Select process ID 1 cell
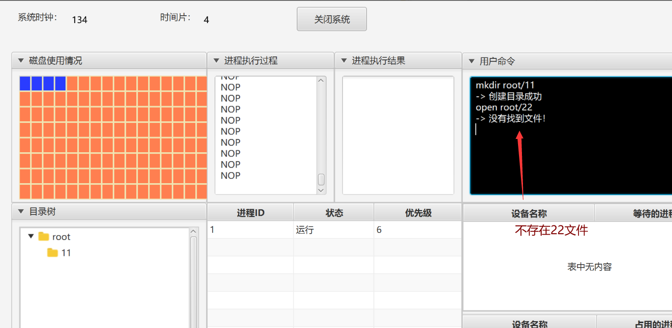The image size is (672, 328). (250, 230)
